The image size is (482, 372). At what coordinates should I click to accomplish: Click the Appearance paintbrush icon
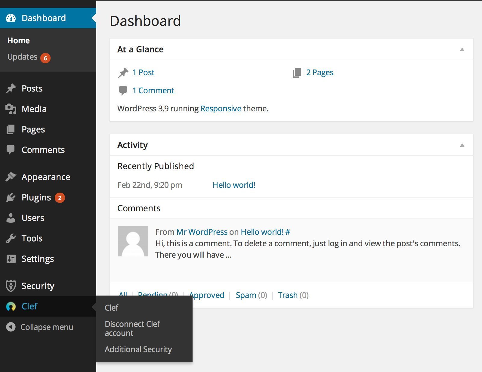coord(11,177)
